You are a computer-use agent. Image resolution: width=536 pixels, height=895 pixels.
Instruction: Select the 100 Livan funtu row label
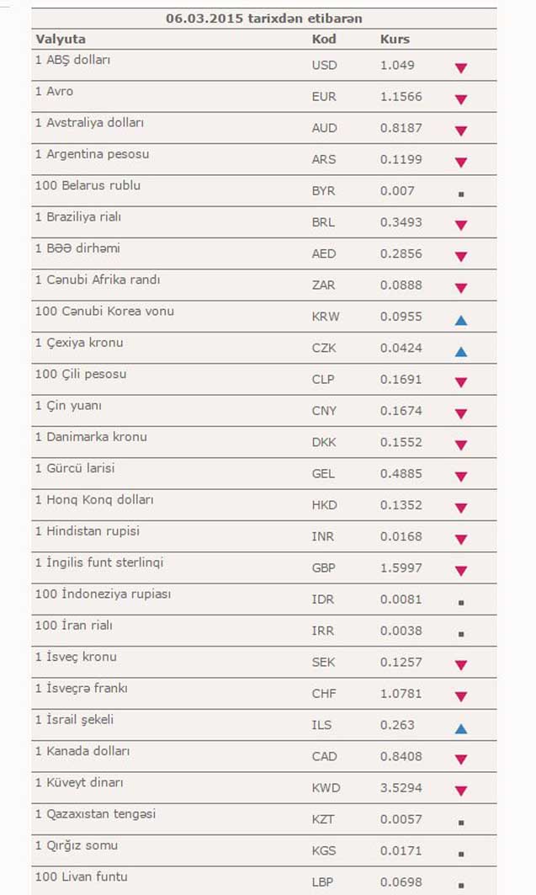pyautogui.click(x=81, y=876)
